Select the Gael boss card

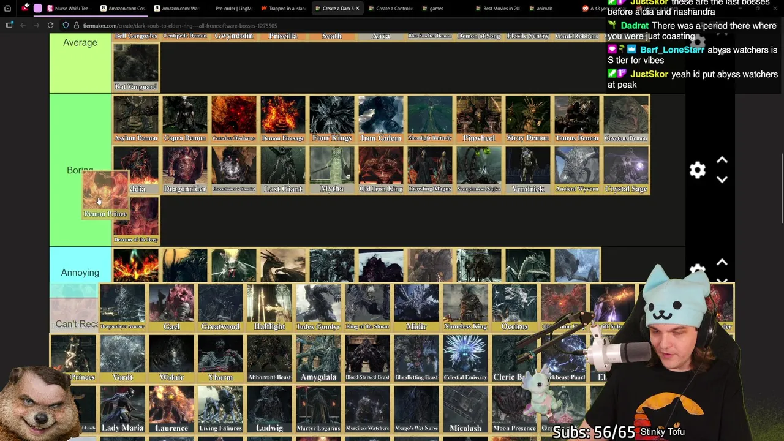(x=171, y=307)
